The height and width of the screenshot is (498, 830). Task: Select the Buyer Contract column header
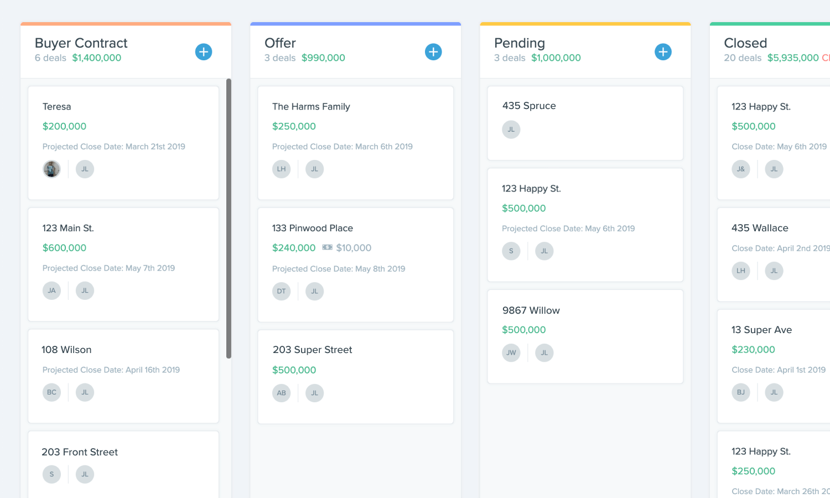81,43
